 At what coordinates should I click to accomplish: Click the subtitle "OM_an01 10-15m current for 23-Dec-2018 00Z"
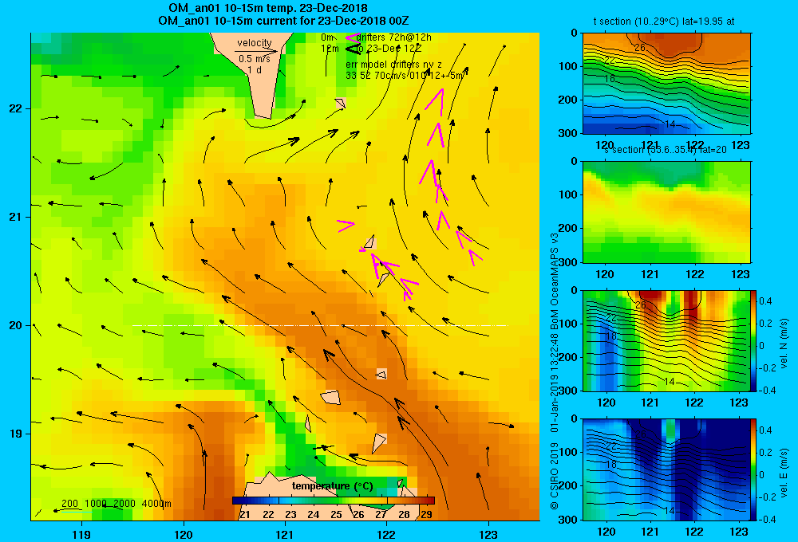[x=283, y=21]
